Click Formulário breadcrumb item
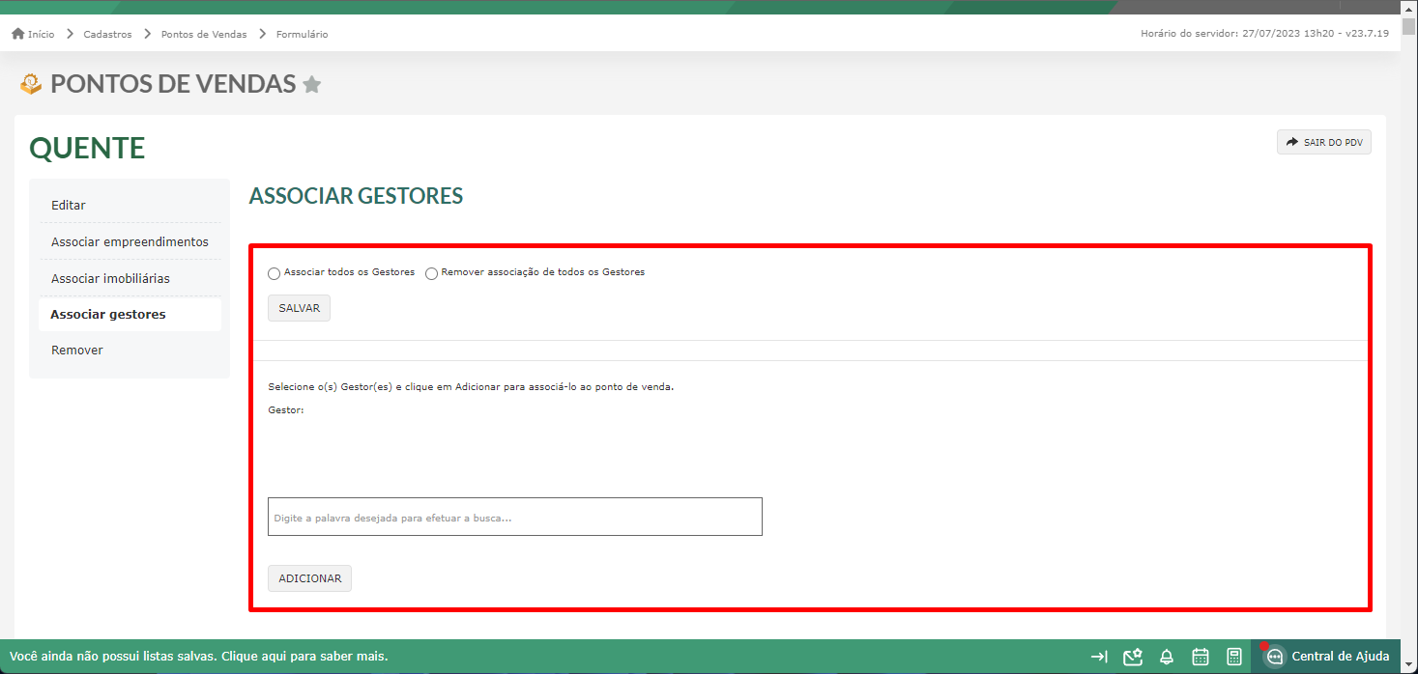This screenshot has height=674, width=1418. (302, 34)
